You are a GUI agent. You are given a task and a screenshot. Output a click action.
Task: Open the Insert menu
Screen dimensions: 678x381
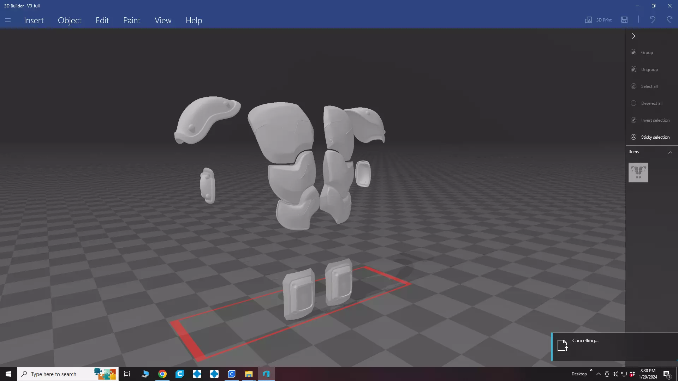tap(34, 20)
